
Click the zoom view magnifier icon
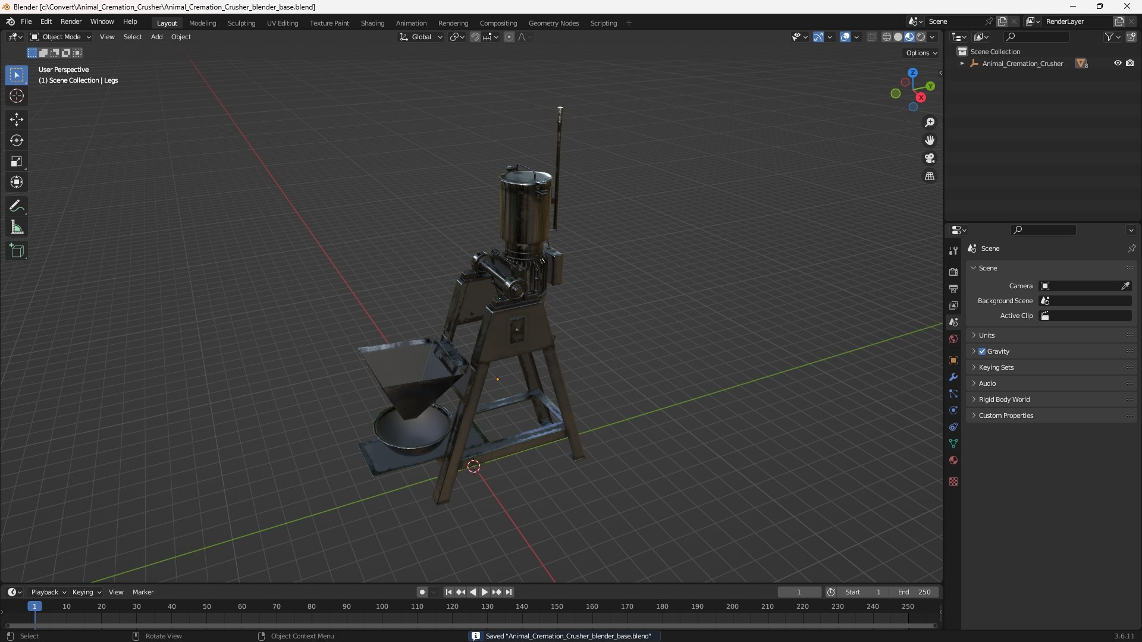click(930, 122)
